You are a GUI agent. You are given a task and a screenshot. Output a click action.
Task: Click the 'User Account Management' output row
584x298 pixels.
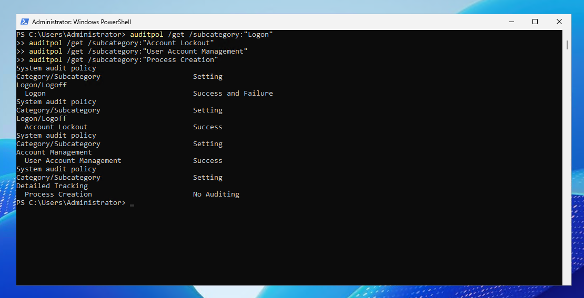(x=123, y=161)
